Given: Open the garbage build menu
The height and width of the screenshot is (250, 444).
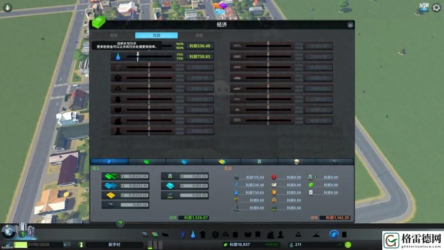Looking at the screenshot, I should click(203, 234).
